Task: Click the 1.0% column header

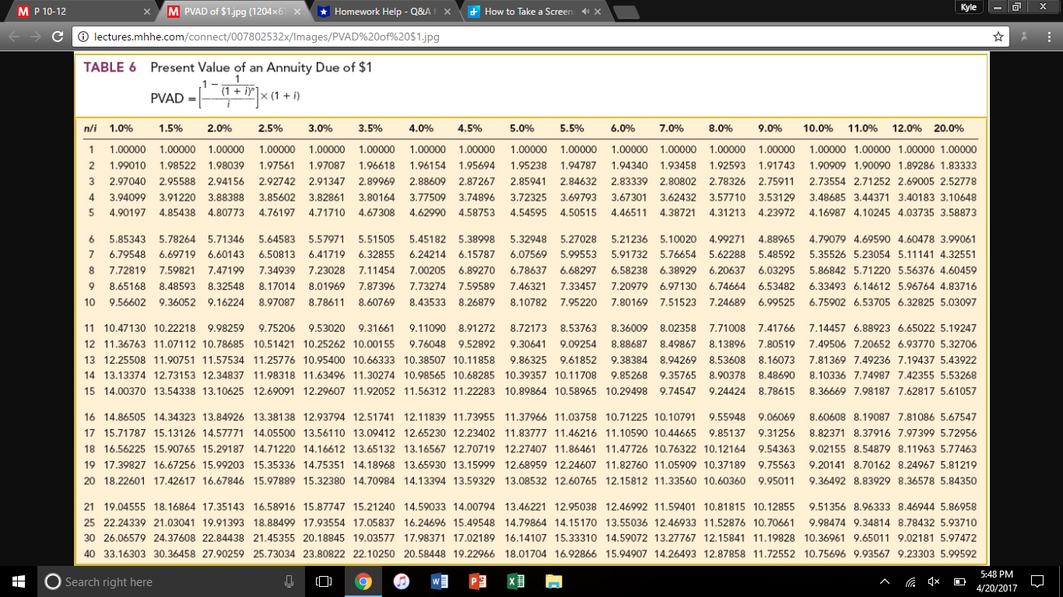Action: [x=121, y=128]
